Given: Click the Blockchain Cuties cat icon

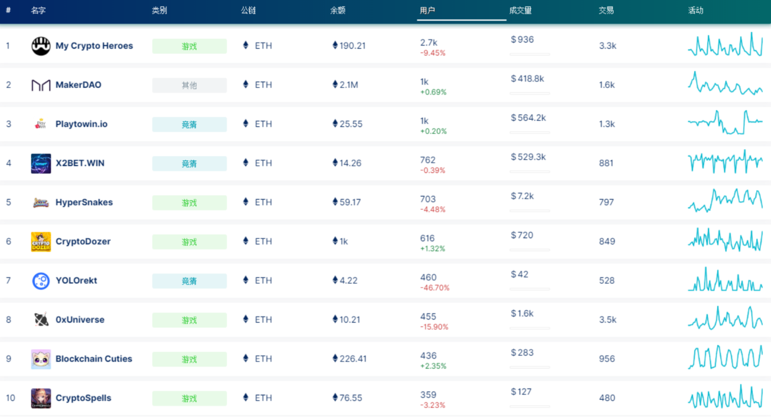Looking at the screenshot, I should click(x=41, y=359).
